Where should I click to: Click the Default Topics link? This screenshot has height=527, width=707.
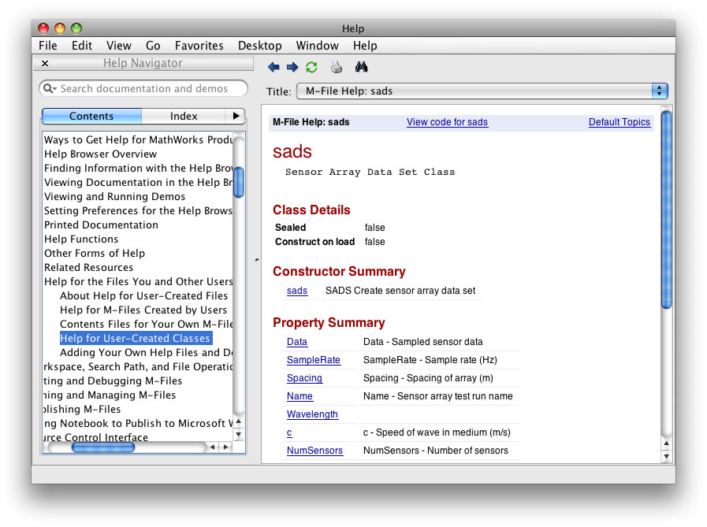(x=619, y=122)
